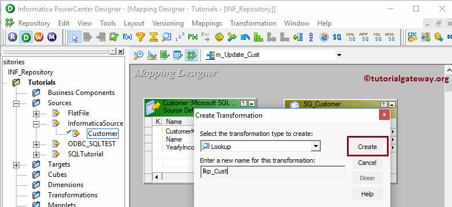Open the Transformation Developer tool
The height and width of the screenshot is (207, 452).
[x=164, y=55]
